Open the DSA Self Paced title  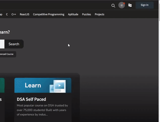click(x=31, y=99)
